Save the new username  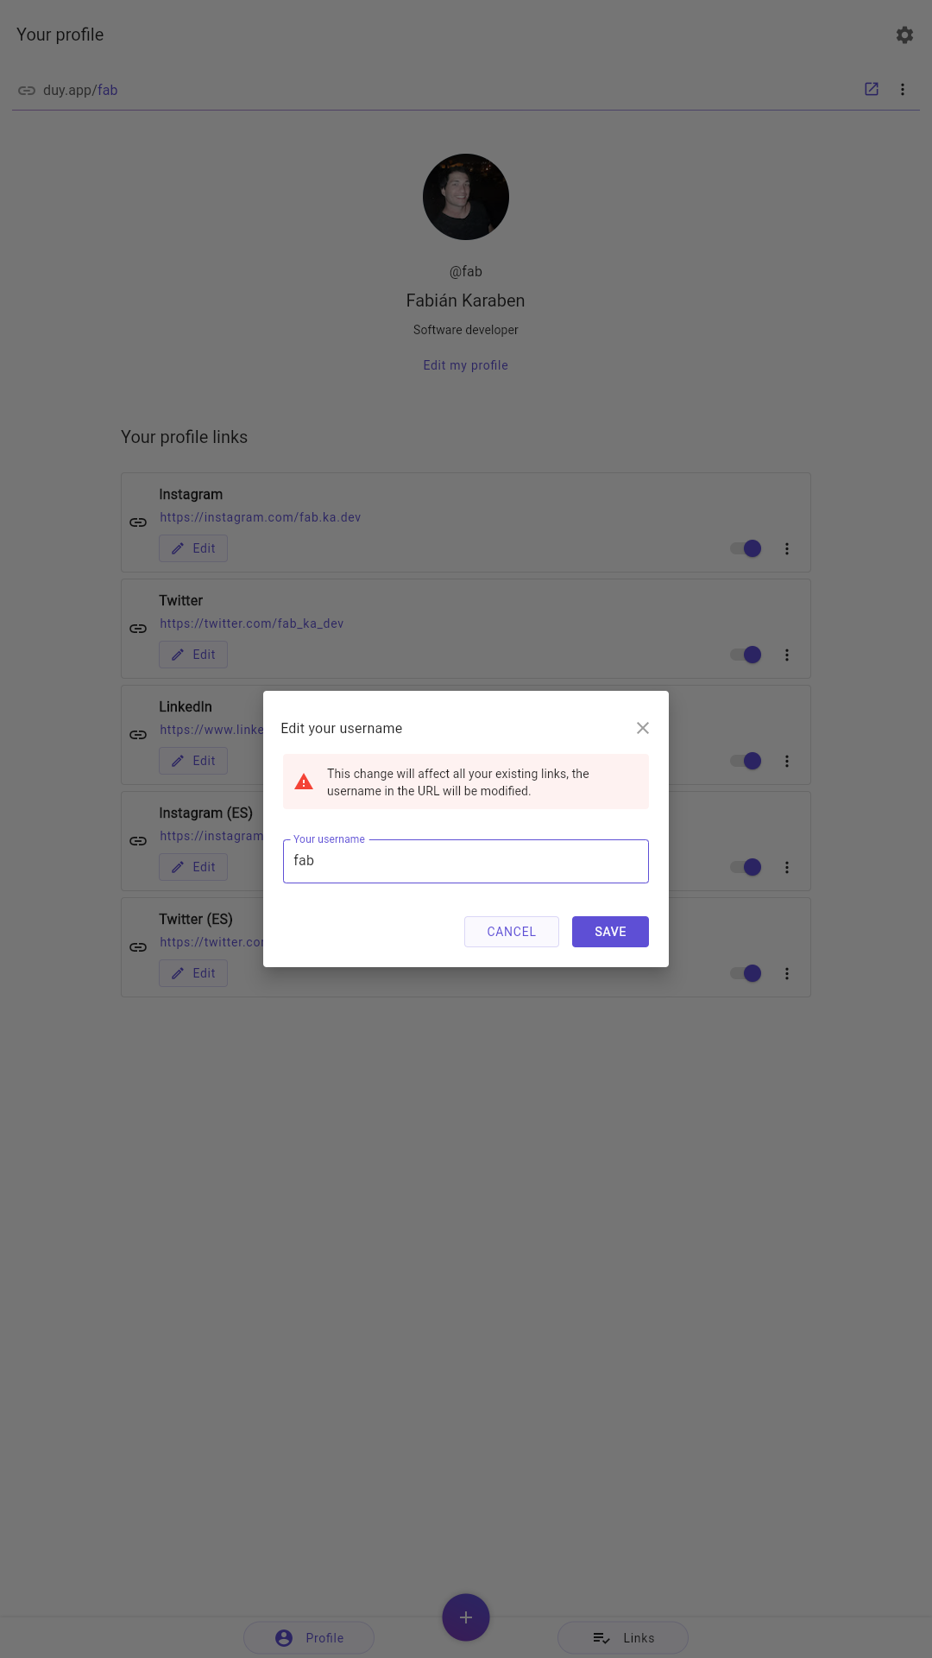click(610, 932)
